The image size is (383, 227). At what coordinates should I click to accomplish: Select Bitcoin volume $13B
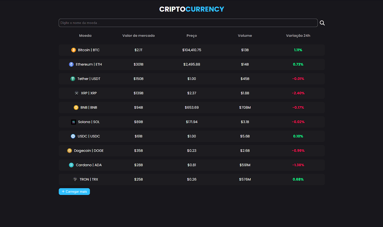[x=245, y=50]
